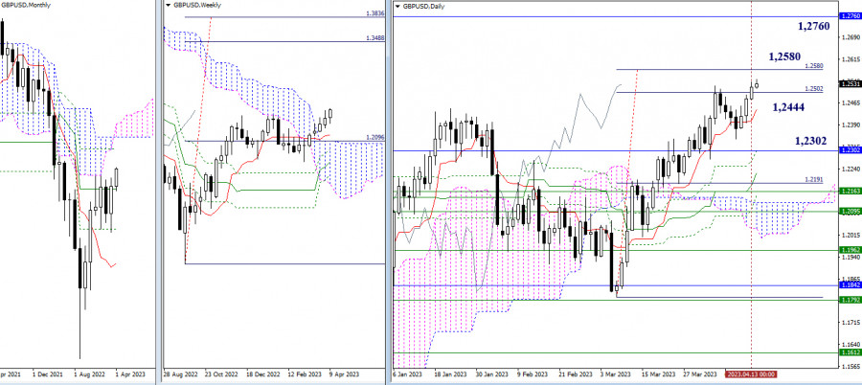Click the 1.2690 value on the daily price axis
This screenshot has height=385, width=862.
(x=850, y=37)
